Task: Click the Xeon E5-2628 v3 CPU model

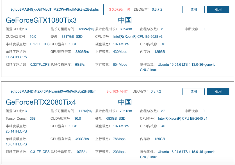Action: coord(138,37)
